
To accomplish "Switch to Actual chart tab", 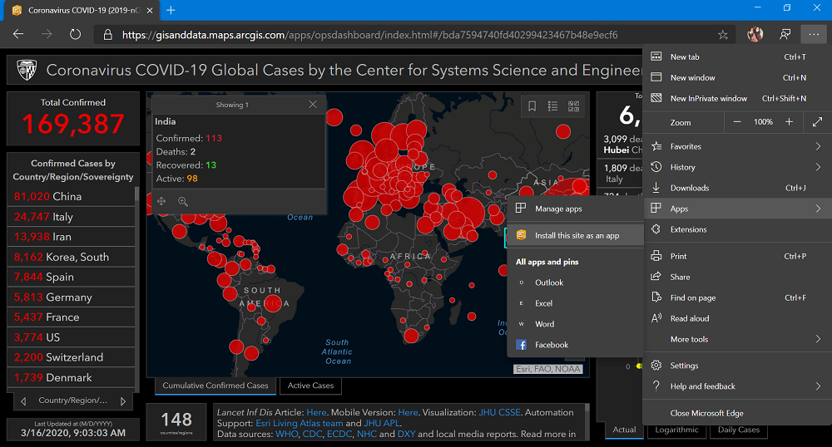I will 624,430.
